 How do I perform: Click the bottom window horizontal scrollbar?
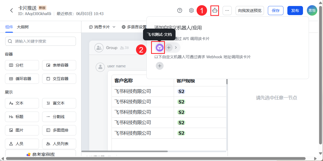pyautogui.click(x=156, y=158)
